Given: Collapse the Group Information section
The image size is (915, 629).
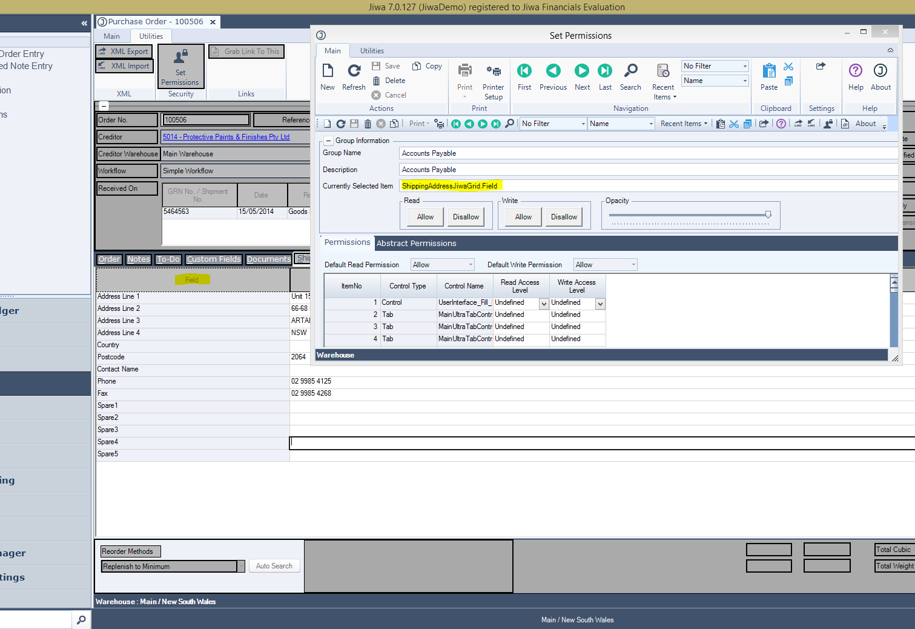Looking at the screenshot, I should (x=328, y=141).
